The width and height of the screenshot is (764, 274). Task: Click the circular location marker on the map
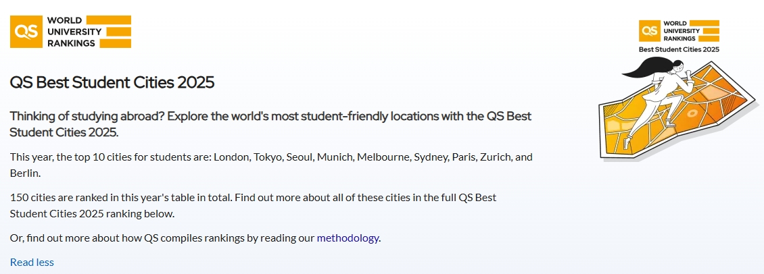click(x=692, y=114)
